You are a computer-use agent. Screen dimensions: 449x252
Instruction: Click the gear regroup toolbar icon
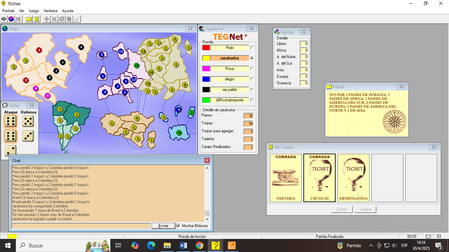[62, 19]
